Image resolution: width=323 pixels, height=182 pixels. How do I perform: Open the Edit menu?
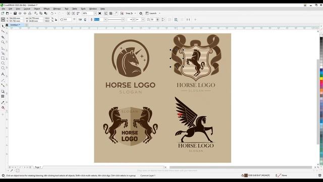pos(10,9)
